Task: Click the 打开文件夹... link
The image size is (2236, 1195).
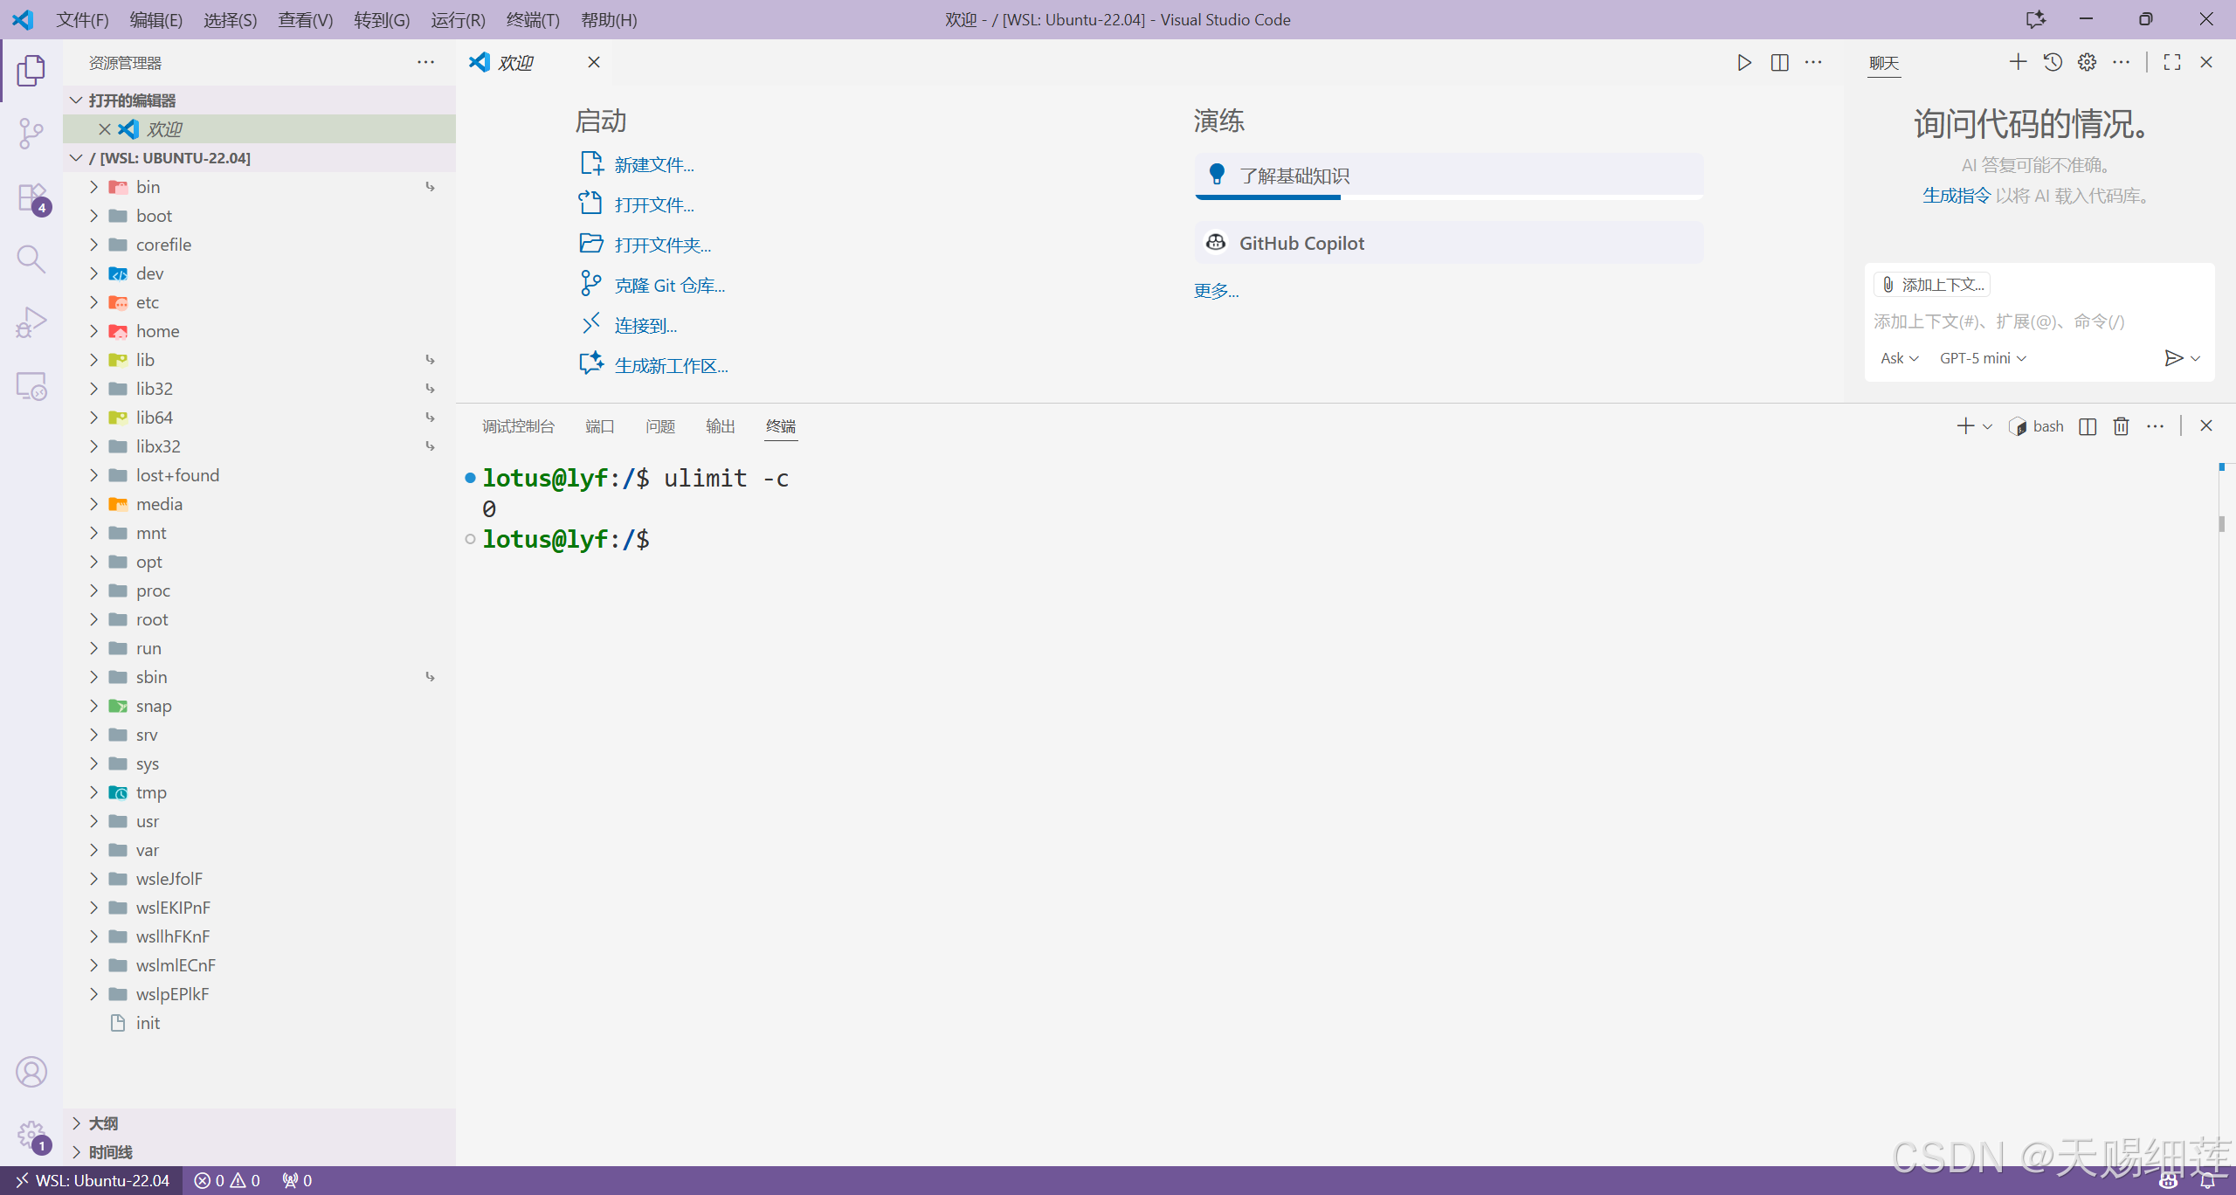Action: click(662, 245)
